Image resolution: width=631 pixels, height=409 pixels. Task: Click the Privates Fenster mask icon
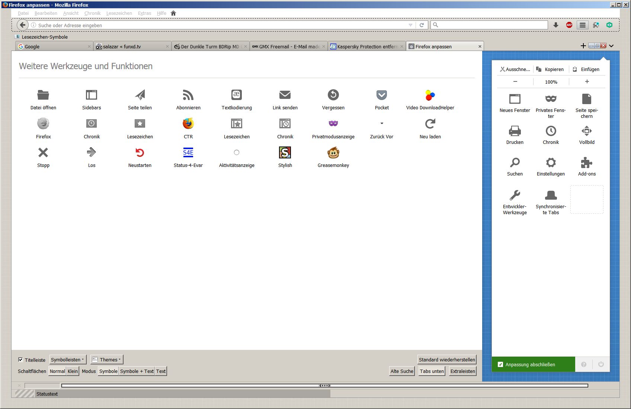[551, 99]
